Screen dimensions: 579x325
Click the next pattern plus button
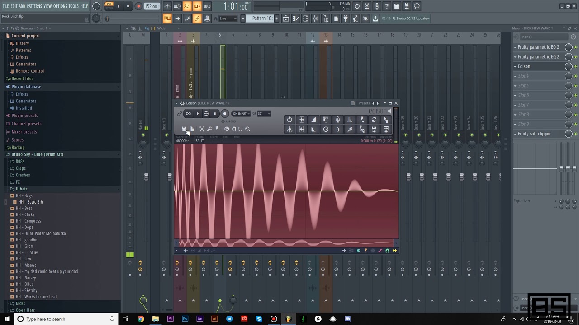click(x=276, y=19)
